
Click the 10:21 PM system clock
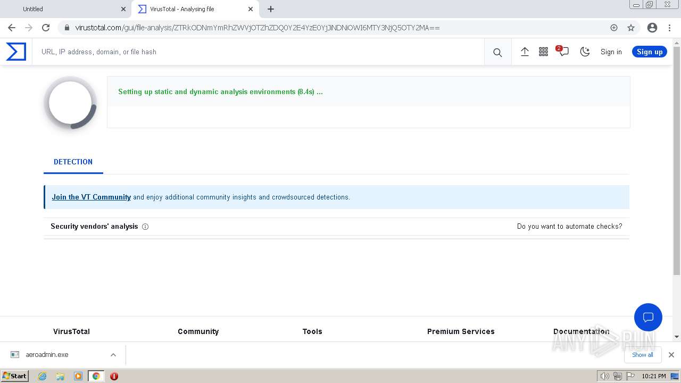coord(653,376)
